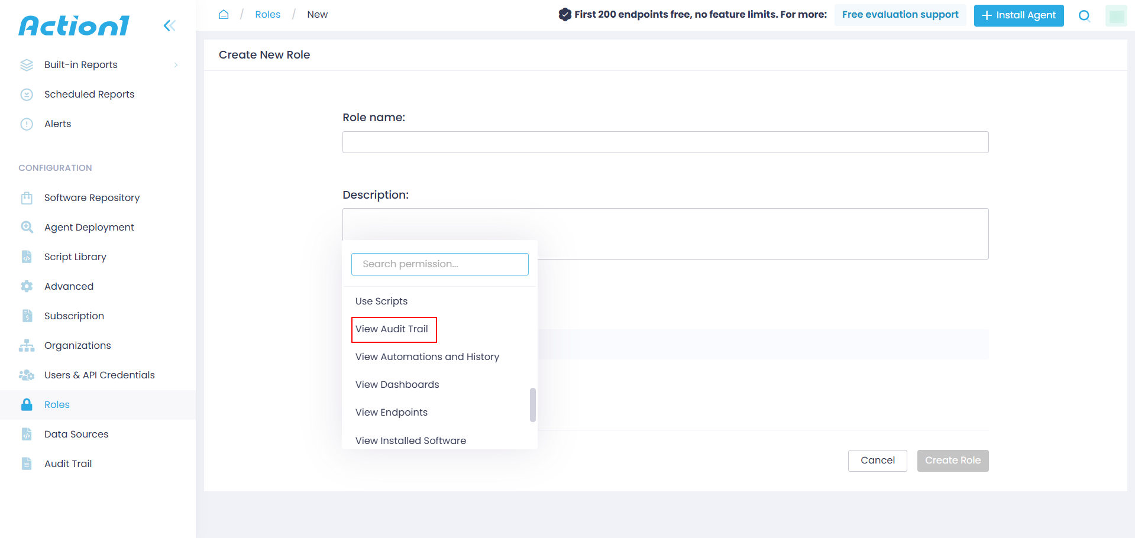The image size is (1135, 538).
Task: Open search magnifier icon in header
Action: [1084, 15]
